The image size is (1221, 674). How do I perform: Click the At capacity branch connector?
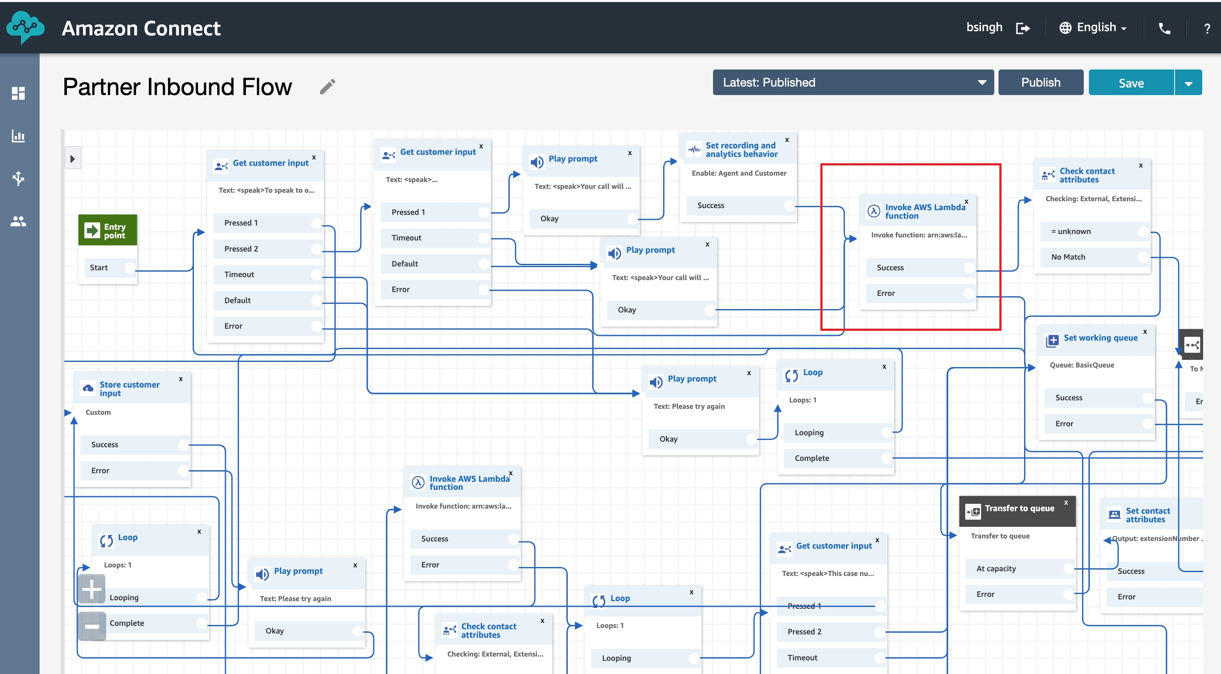coord(1069,569)
